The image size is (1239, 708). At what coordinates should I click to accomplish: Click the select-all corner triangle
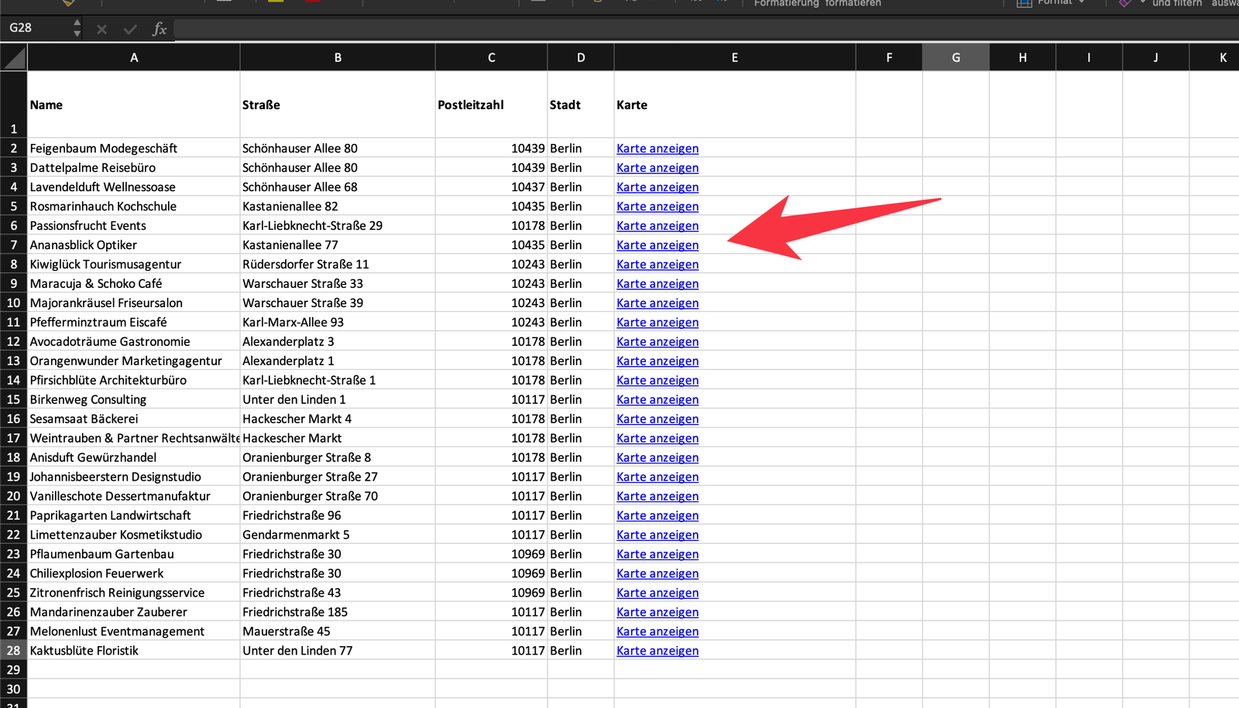click(14, 57)
